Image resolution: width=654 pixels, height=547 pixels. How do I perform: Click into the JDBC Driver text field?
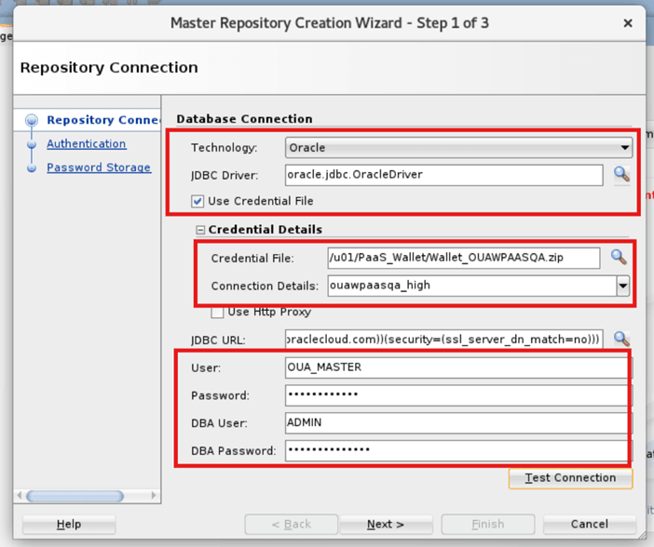click(443, 175)
